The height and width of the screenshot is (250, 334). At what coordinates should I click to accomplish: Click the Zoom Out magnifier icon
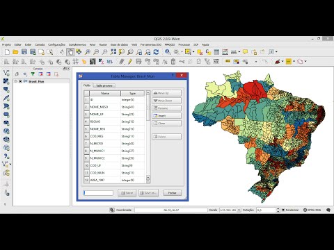tap(96, 52)
